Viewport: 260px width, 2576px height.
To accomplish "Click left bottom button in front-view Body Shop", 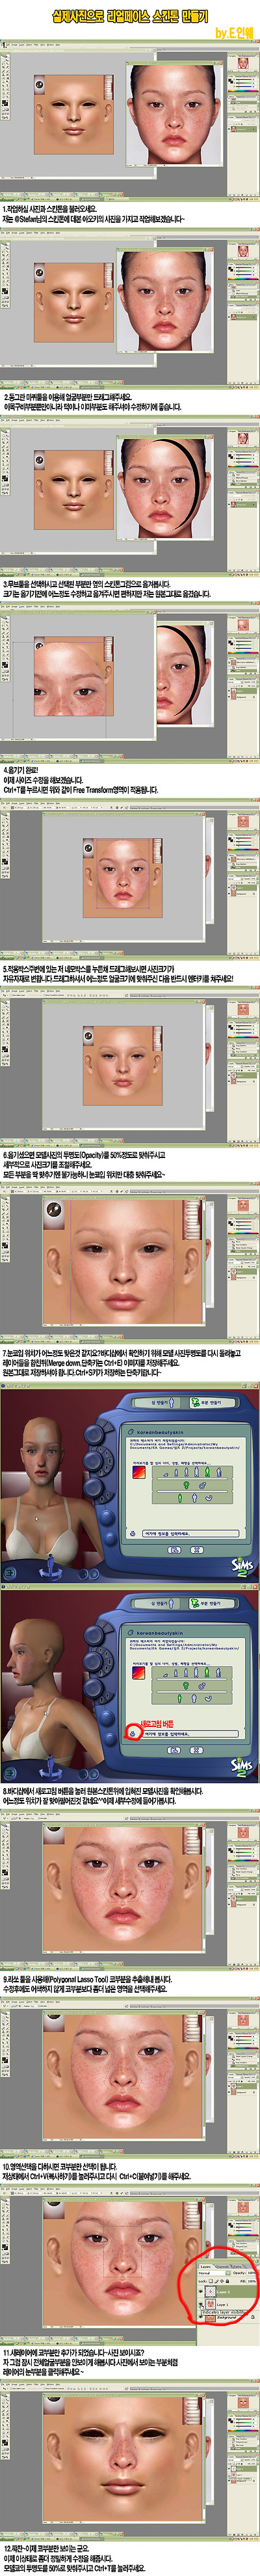I will pos(174,1549).
